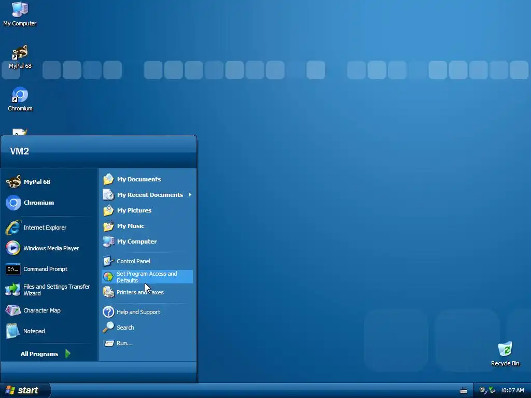Image resolution: width=531 pixels, height=398 pixels.
Task: Start Files and Settings Transfer Wizard icon
Action: tap(13, 290)
